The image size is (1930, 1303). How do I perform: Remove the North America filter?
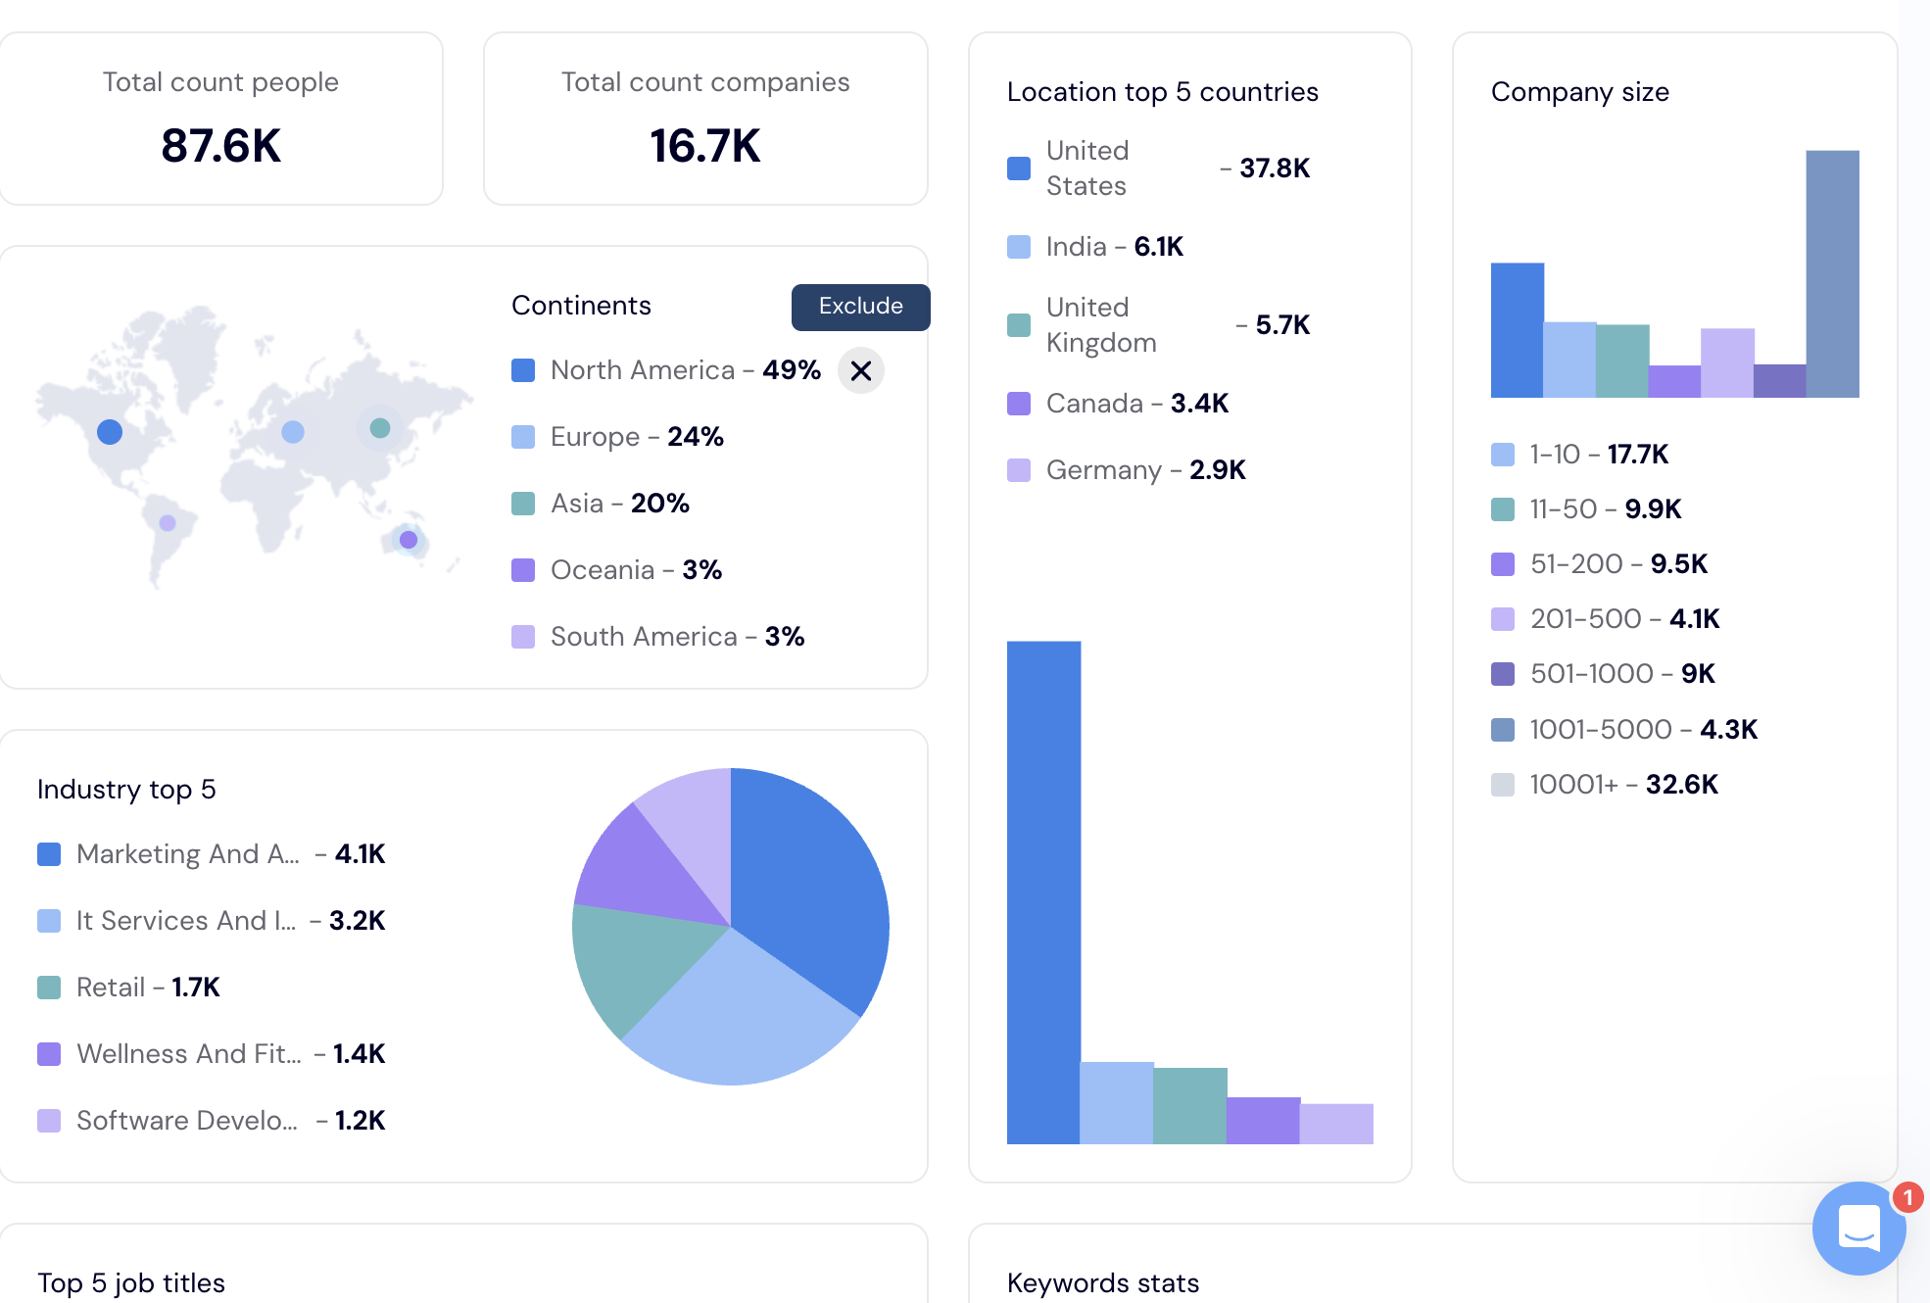click(x=860, y=370)
